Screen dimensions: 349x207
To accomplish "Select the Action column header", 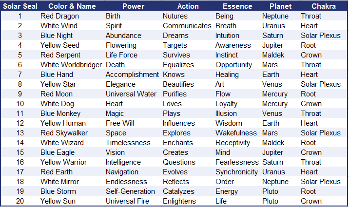I will click(188, 6).
